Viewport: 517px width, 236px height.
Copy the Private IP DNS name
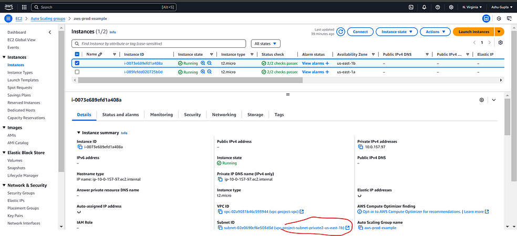pyautogui.click(x=220, y=179)
